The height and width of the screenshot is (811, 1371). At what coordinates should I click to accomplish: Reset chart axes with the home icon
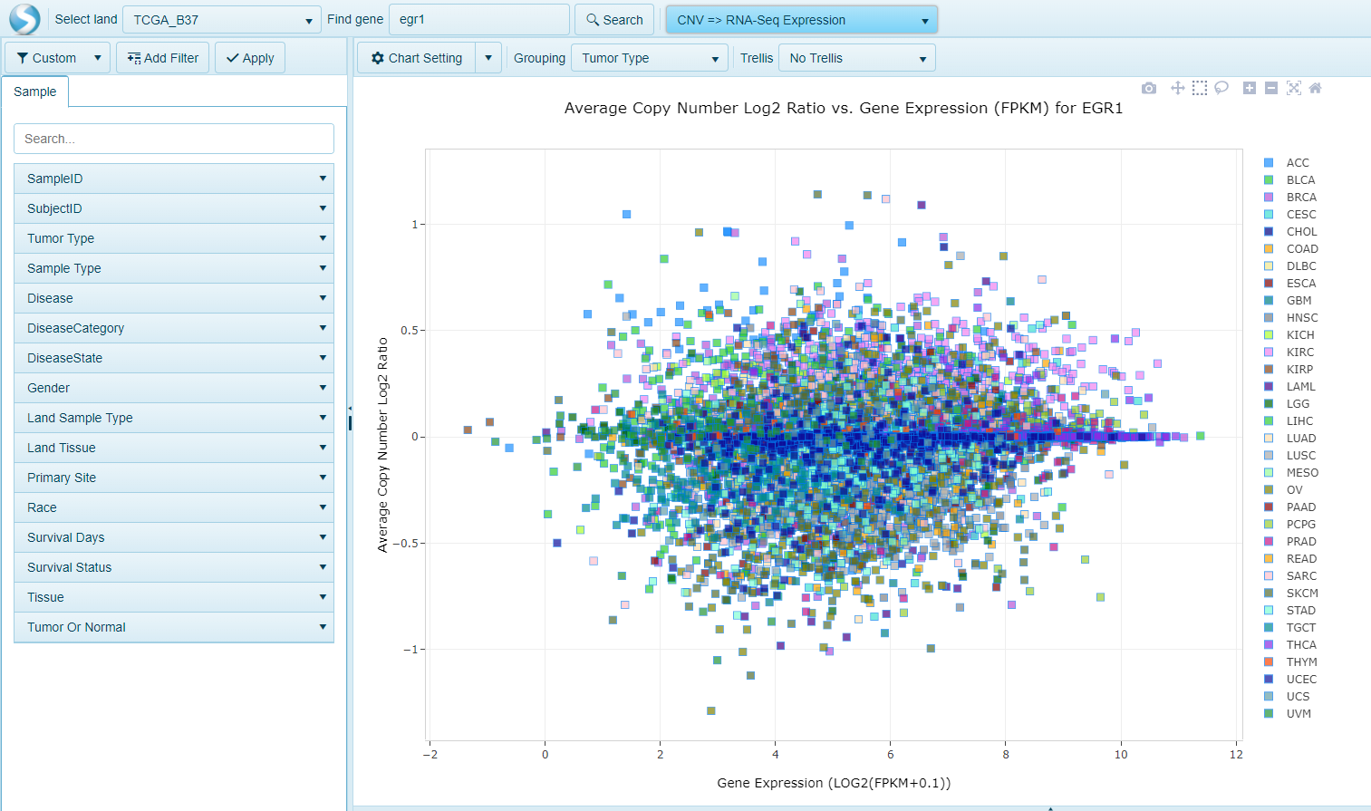point(1315,88)
